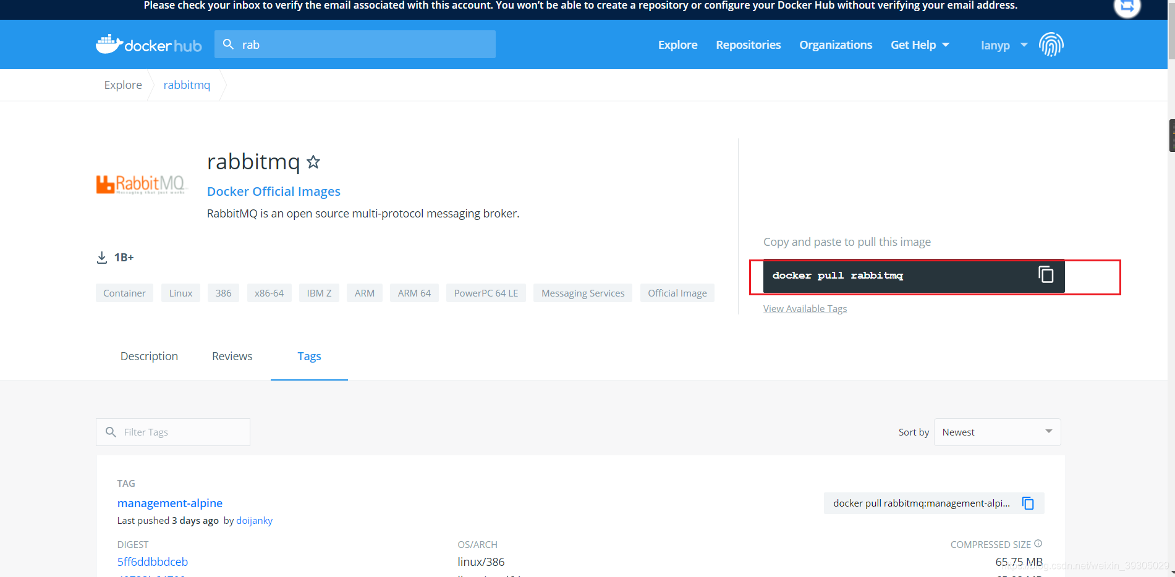1175x577 pixels.
Task: Open the fingerprint profile icon
Action: tap(1051, 44)
